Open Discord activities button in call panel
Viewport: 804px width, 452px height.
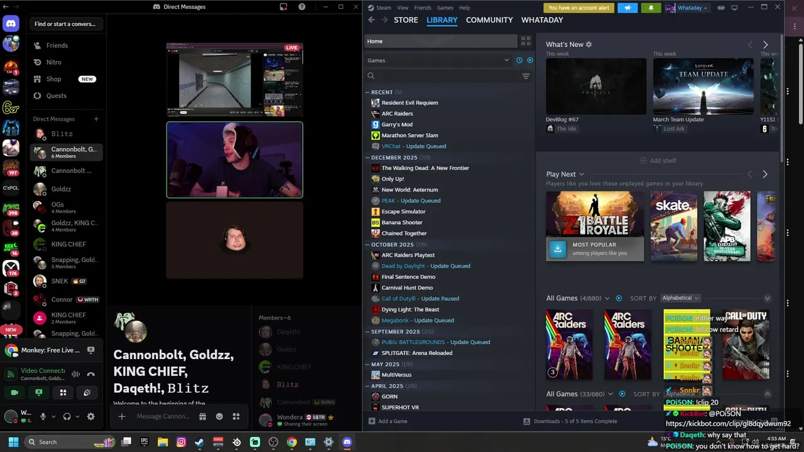pos(63,392)
